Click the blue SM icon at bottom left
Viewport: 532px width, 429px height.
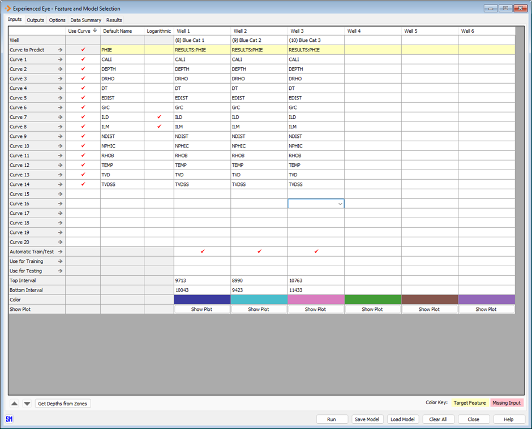click(x=10, y=419)
